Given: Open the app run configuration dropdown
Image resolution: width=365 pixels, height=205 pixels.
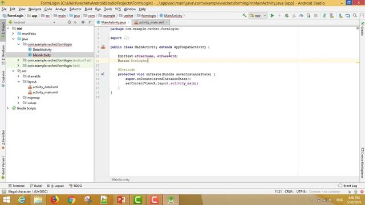Looking at the screenshot, I should coord(258,15).
